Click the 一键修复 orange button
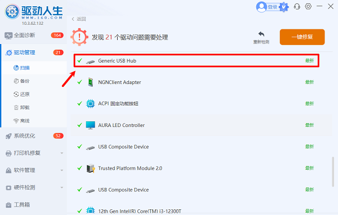The height and width of the screenshot is (215, 338). [x=302, y=37]
